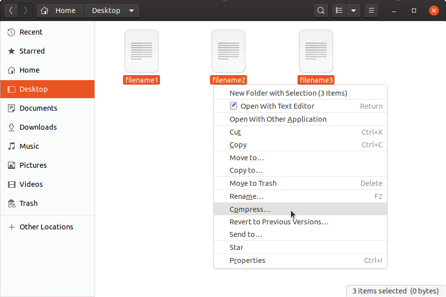Image resolution: width=446 pixels, height=297 pixels.
Task: Open Other Locations in sidebar
Action: pyautogui.click(x=46, y=227)
